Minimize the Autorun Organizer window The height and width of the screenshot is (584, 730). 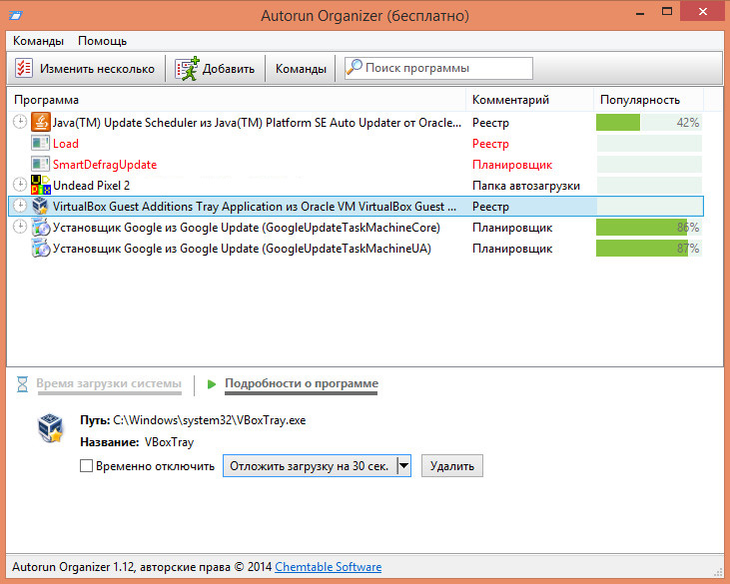click(640, 13)
